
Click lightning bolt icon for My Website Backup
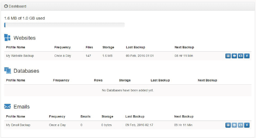247,56
